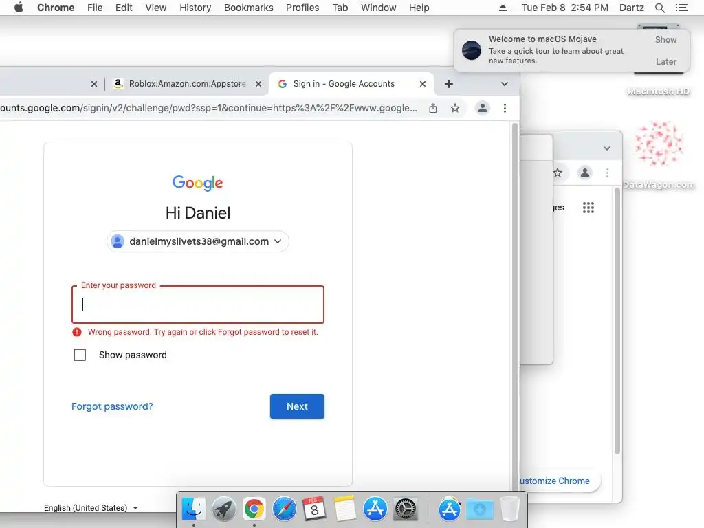
Task: Open the Tab menu
Action: [x=340, y=8]
